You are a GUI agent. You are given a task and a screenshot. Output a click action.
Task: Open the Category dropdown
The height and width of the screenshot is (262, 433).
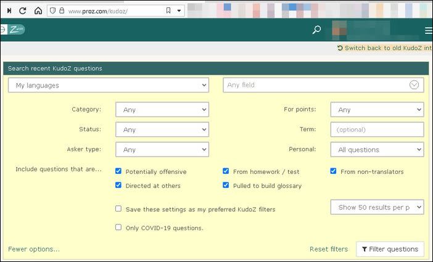[162, 110]
